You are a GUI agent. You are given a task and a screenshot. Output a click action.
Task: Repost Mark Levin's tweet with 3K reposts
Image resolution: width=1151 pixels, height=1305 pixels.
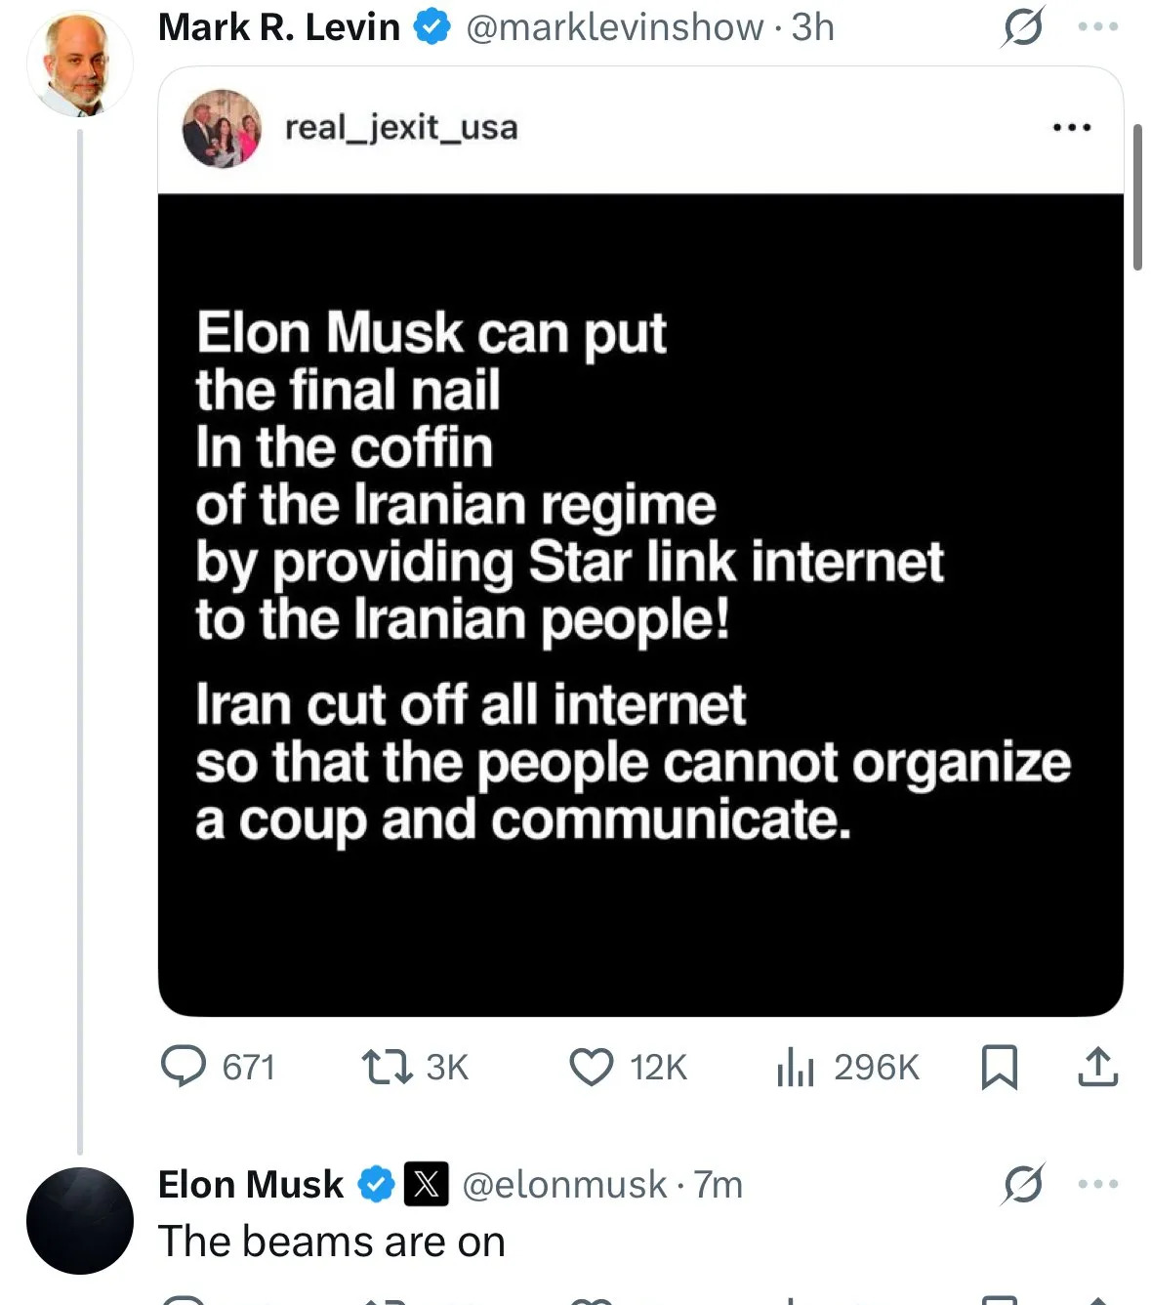click(415, 1067)
